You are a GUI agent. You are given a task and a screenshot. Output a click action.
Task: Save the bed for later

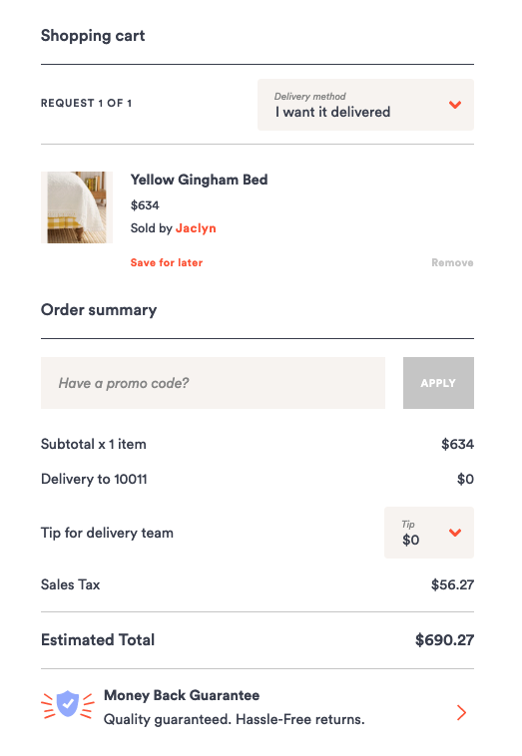pos(167,262)
